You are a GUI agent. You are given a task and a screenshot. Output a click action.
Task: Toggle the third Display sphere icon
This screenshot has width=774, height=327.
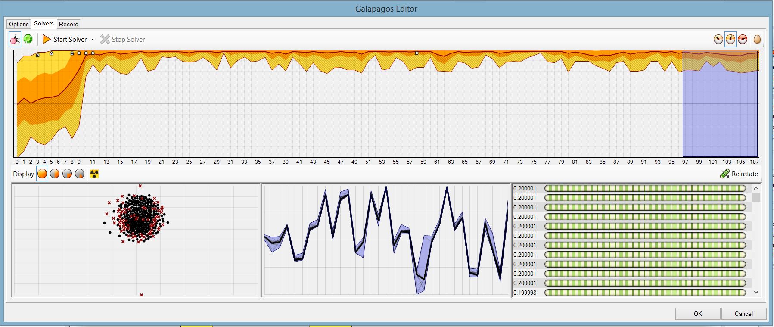tap(67, 174)
